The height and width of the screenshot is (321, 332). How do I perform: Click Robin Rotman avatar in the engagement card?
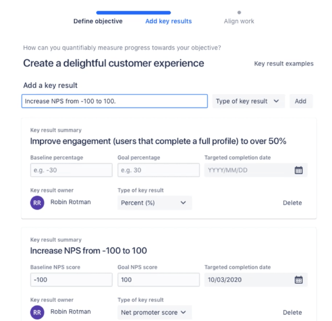(37, 203)
